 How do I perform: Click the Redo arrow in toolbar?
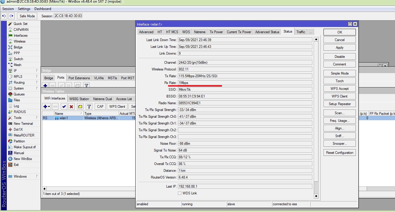click(x=11, y=16)
